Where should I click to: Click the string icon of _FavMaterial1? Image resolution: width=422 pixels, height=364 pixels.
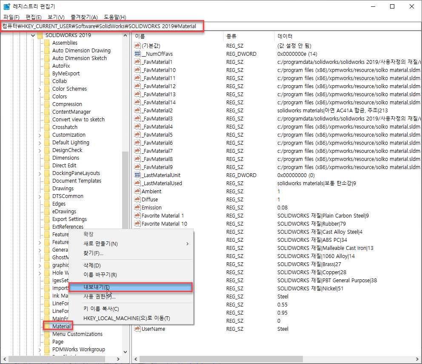137,62
